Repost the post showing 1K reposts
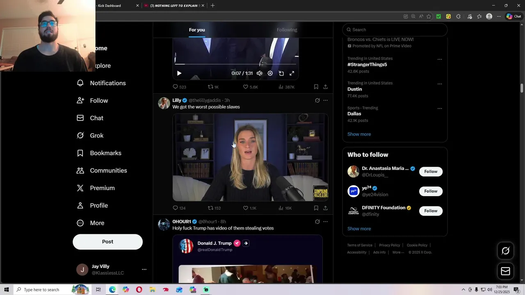Image resolution: width=525 pixels, height=295 pixels. (x=213, y=87)
